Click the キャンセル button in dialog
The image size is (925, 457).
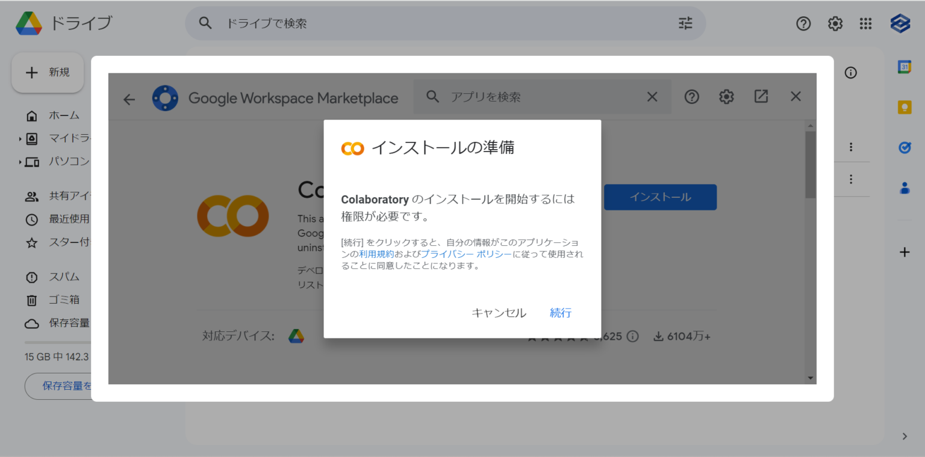[x=499, y=313]
